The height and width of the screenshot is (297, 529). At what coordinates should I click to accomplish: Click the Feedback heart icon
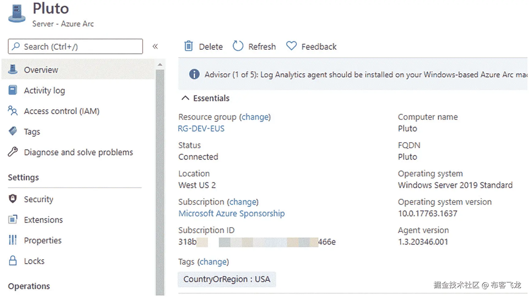pos(291,46)
